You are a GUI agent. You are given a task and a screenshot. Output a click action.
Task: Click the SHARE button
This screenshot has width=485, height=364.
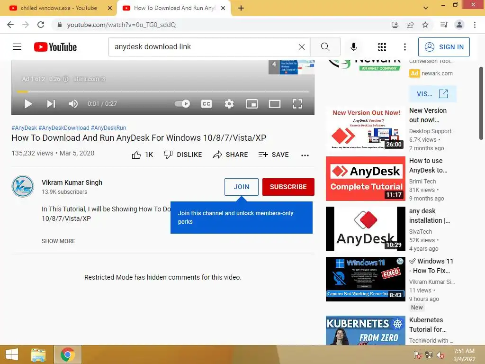pos(231,155)
